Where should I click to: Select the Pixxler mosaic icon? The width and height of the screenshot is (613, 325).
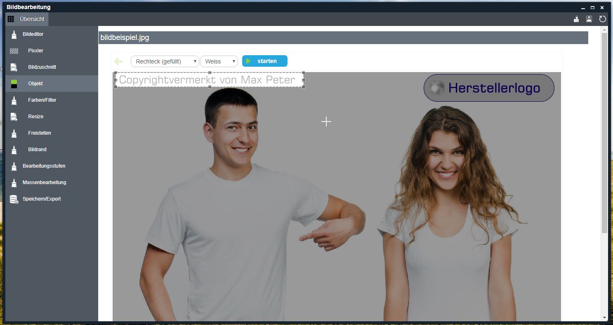click(14, 51)
